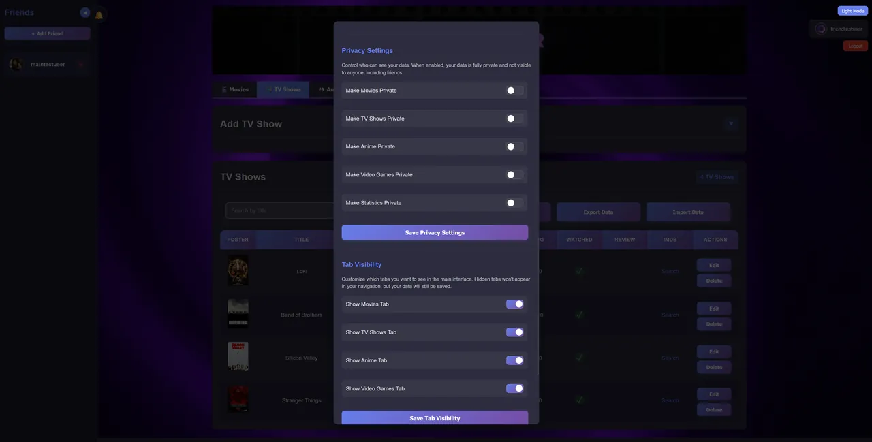The height and width of the screenshot is (442, 872).
Task: Open the Stranger Things poster
Action: (238, 400)
